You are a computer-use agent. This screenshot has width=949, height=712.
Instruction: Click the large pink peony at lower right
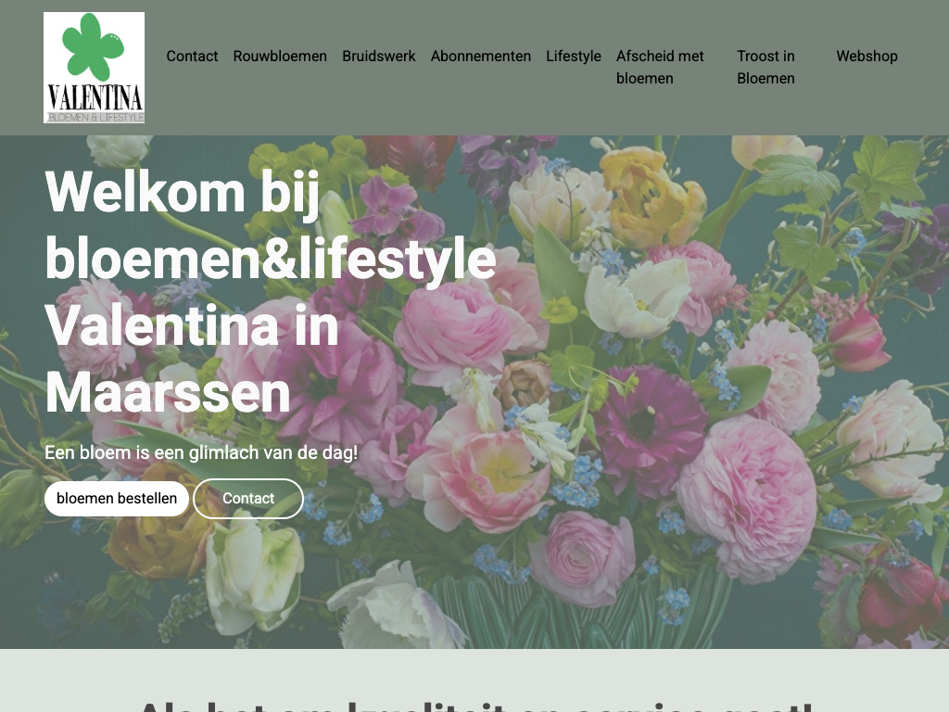point(747,497)
